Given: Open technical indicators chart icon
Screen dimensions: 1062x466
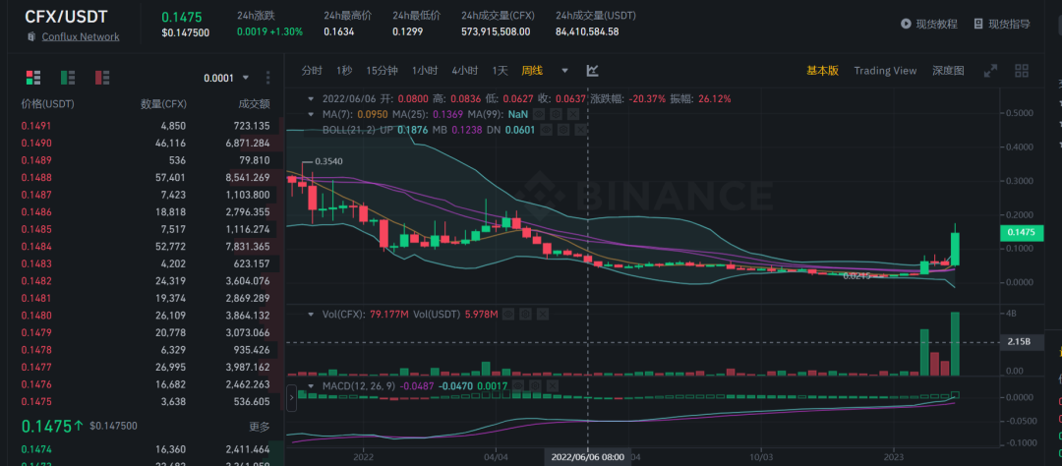Looking at the screenshot, I should coord(592,71).
